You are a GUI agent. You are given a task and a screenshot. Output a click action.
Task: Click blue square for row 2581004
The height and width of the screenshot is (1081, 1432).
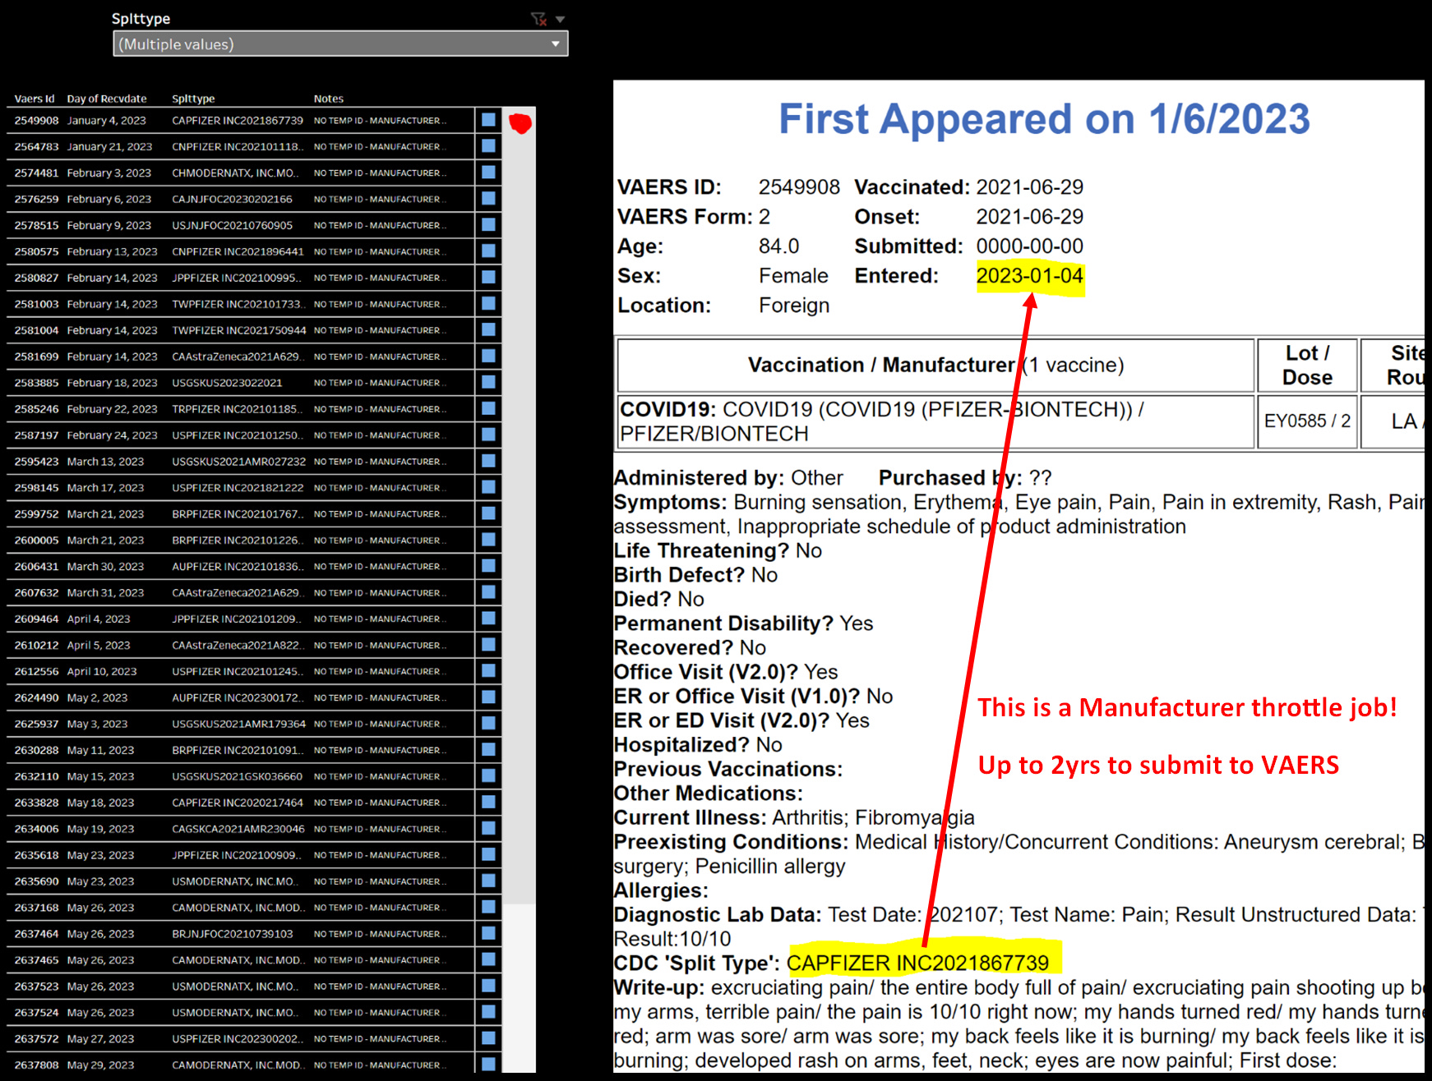pos(489,330)
